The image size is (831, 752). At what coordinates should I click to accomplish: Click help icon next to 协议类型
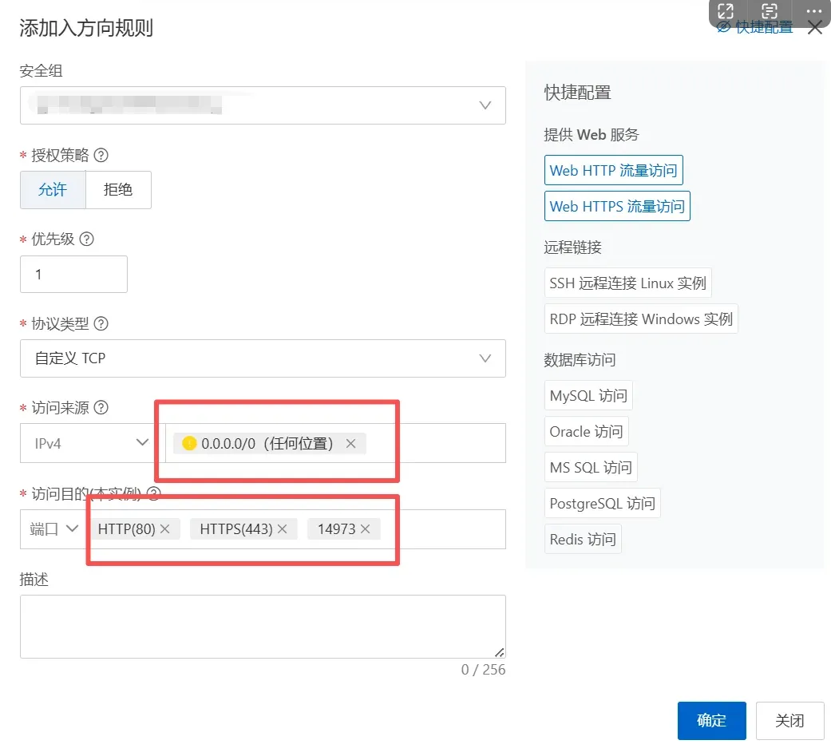coord(101,323)
